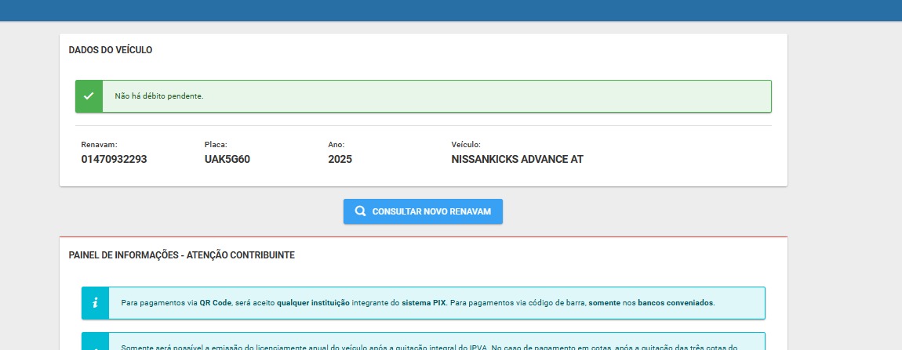Click the blue header bar at top
The image size is (902, 350).
point(451,10)
